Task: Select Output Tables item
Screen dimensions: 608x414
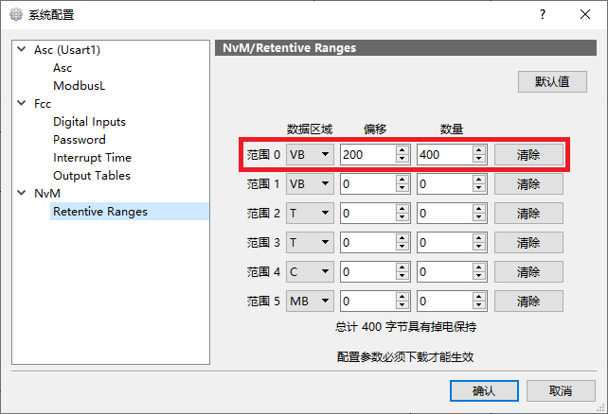Action: [x=92, y=176]
